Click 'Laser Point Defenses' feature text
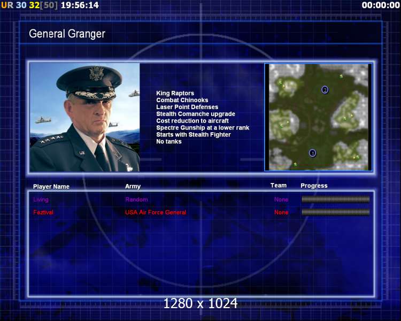 click(x=187, y=107)
